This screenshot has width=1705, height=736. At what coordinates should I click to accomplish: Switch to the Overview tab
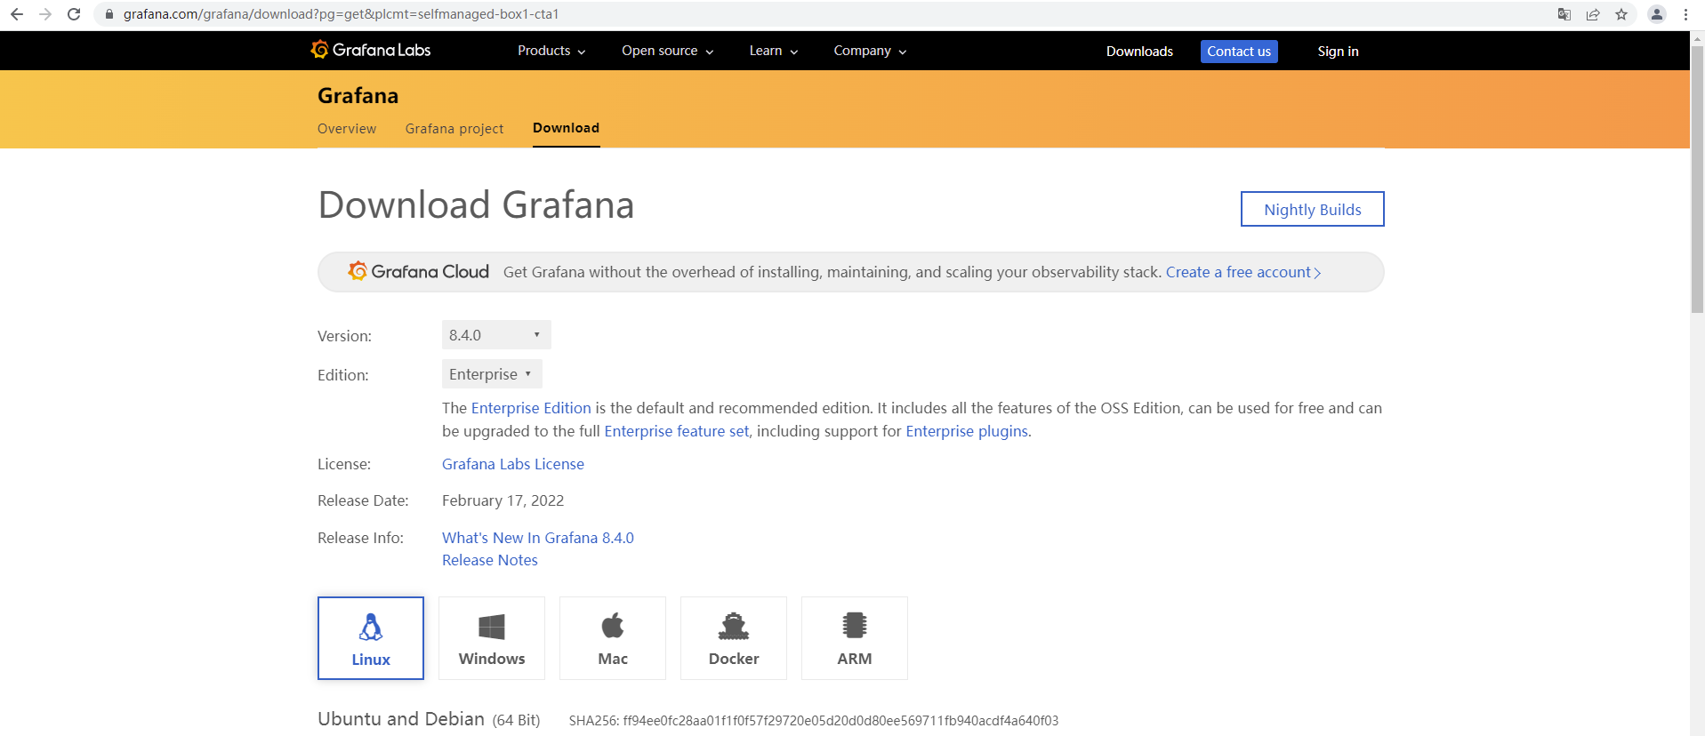(347, 129)
